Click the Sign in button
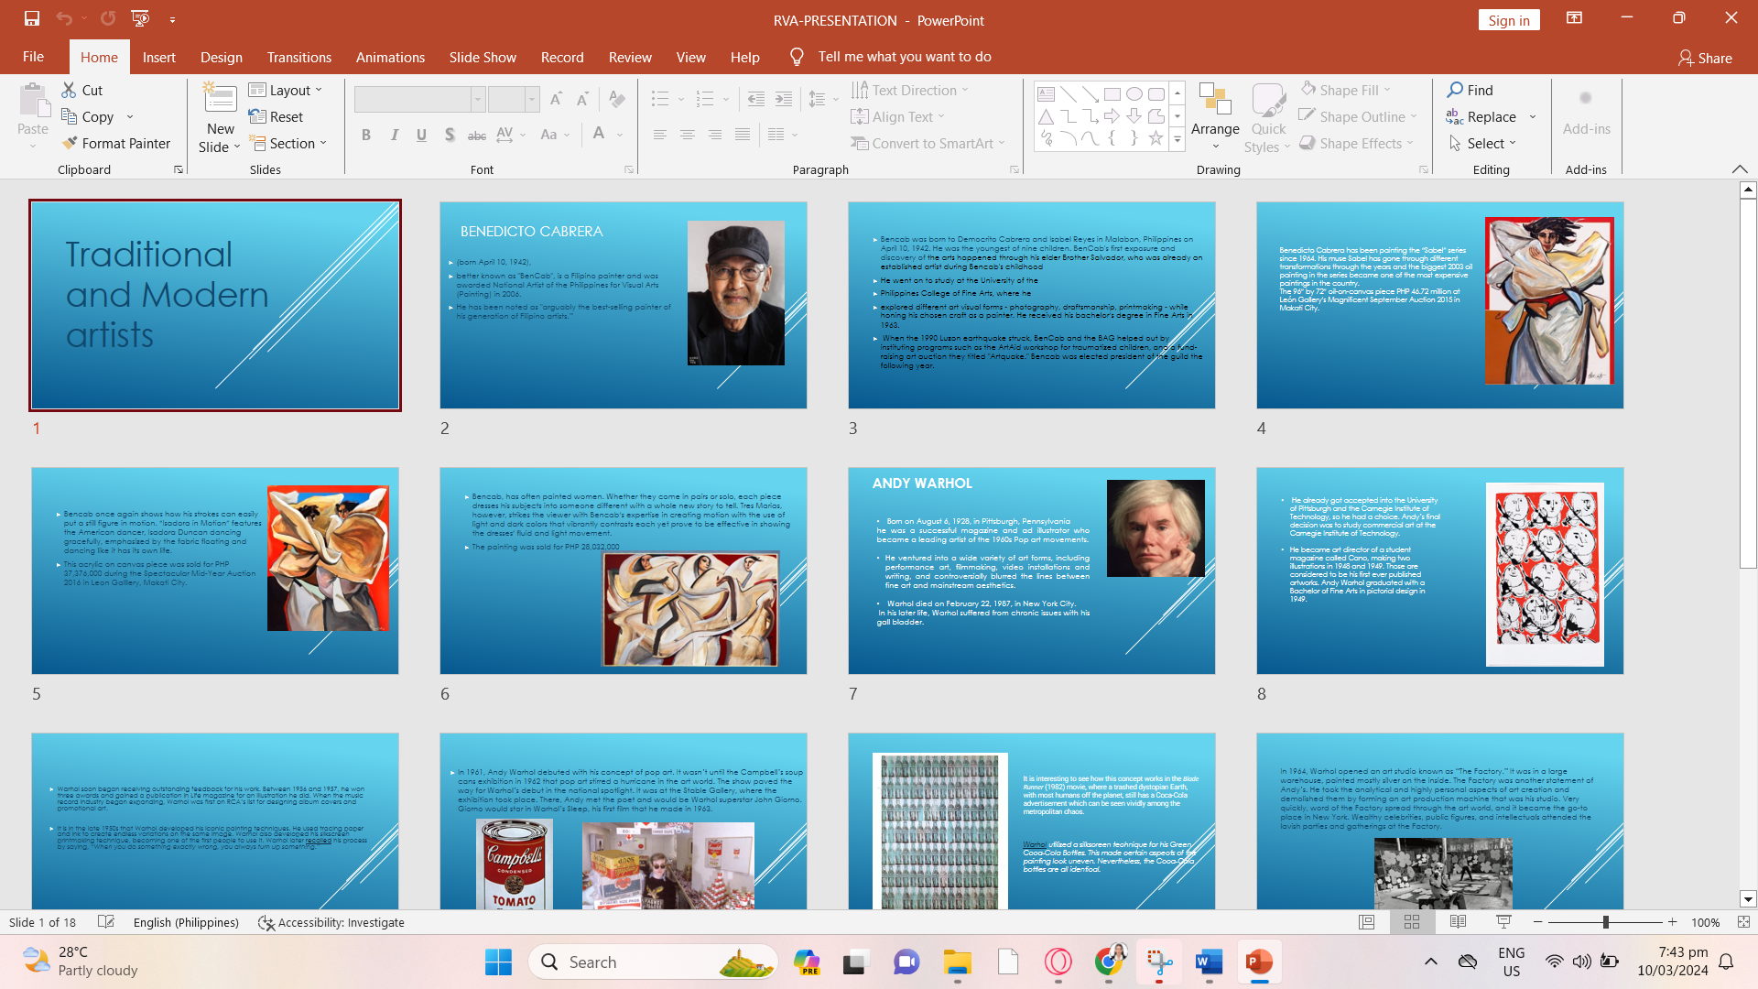Viewport: 1758px width, 989px height. [x=1509, y=20]
